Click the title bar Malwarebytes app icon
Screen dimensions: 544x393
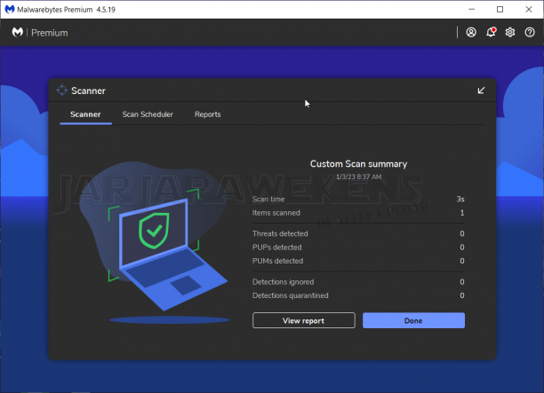(10, 10)
